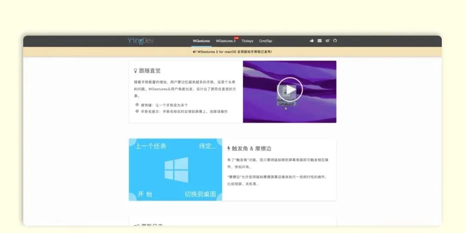
Task: Click the 待定... corner label
Action: (207, 146)
